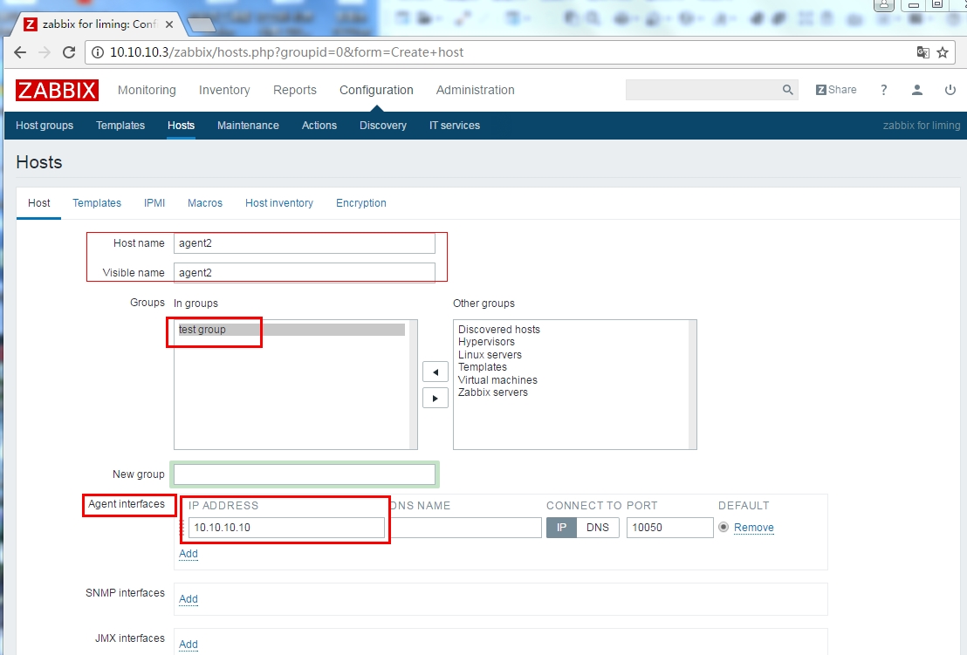The image size is (967, 655).
Task: Click the DNS name field
Action: tap(466, 528)
